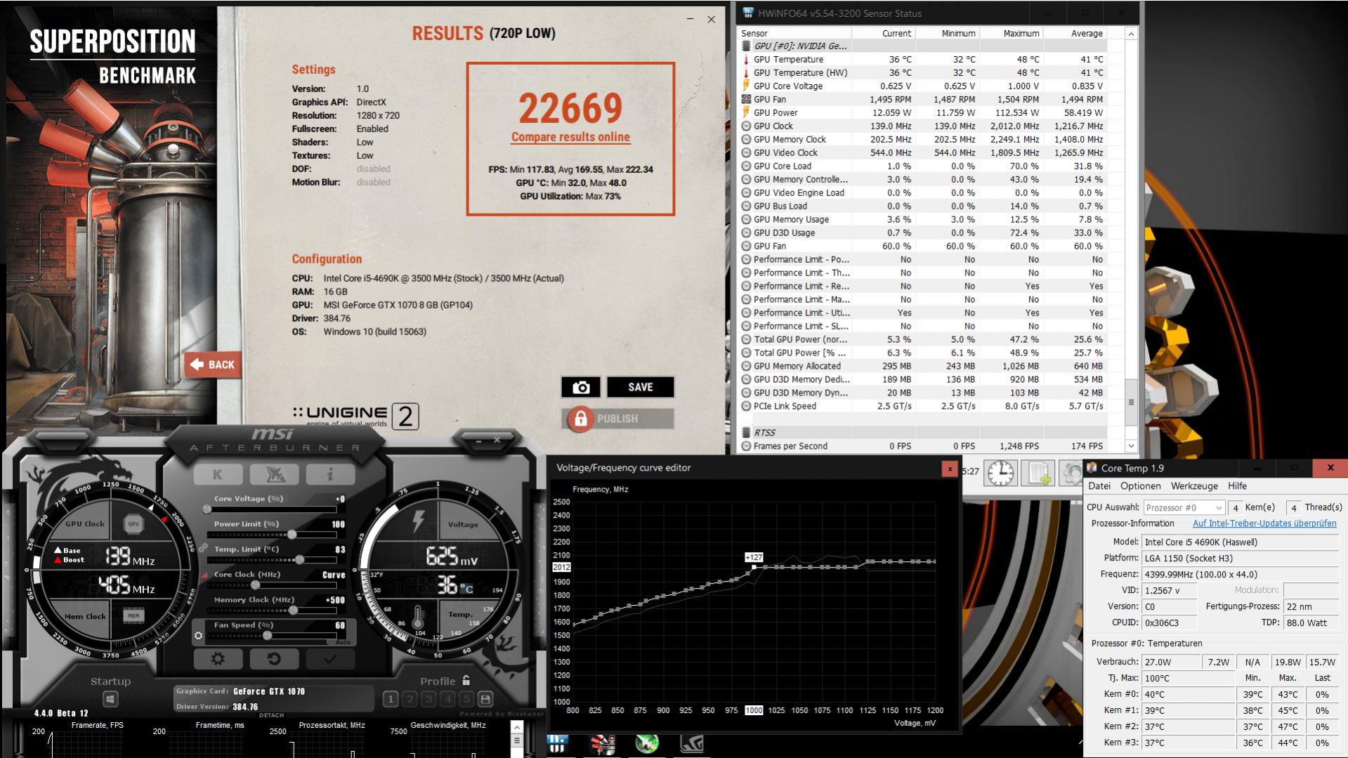1348x758 pixels.
Task: Close the Voltage/Frequency curve editor
Action: tap(950, 469)
